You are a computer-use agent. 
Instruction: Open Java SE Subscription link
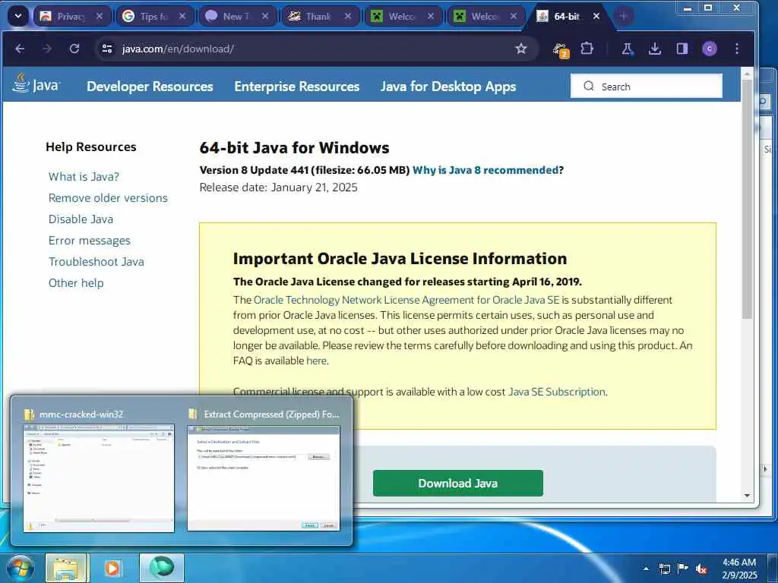(x=557, y=392)
